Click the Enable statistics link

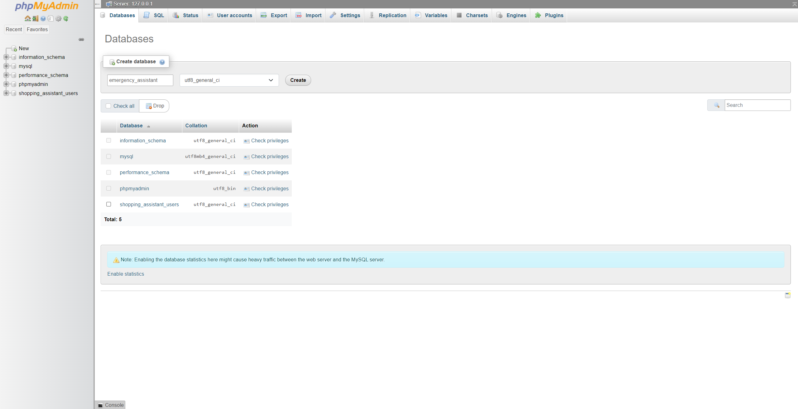pyautogui.click(x=125, y=273)
